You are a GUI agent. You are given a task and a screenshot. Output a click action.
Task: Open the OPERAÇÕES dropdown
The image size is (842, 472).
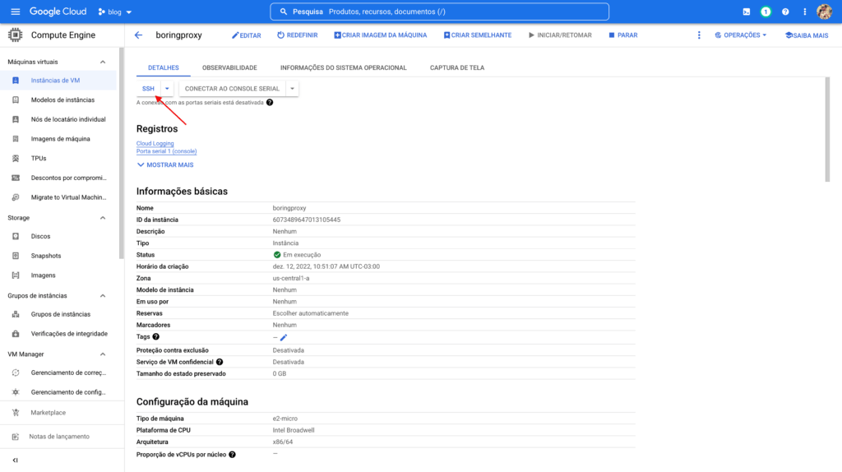(x=741, y=35)
